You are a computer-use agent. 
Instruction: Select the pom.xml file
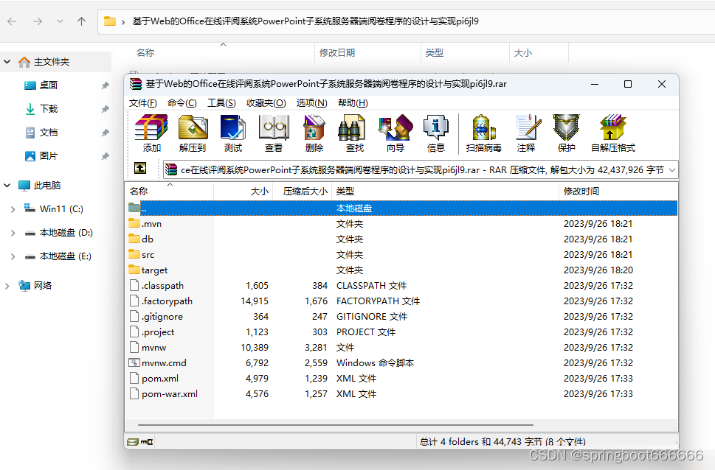(401, 379)
